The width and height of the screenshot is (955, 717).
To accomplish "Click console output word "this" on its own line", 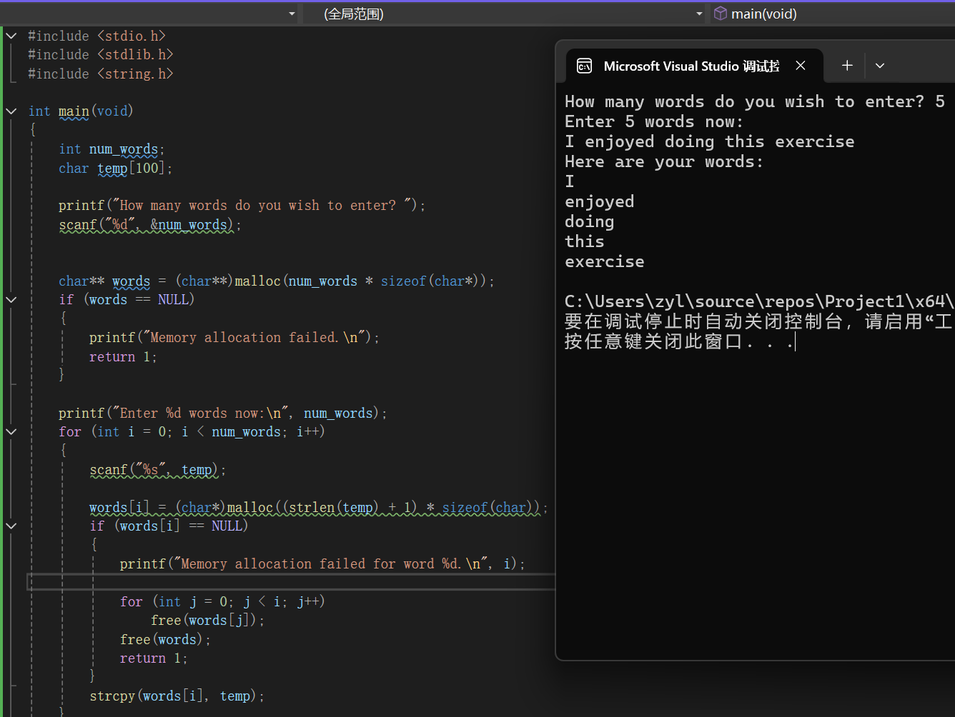I will click(x=585, y=242).
